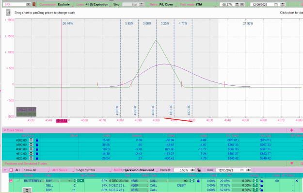
Task: Open the Show All dropdown
Action: 36,170
